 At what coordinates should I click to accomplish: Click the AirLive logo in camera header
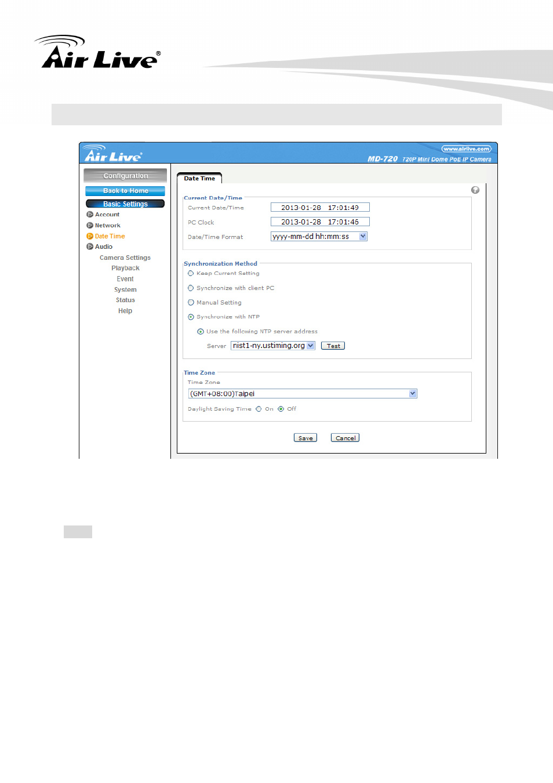tap(113, 154)
